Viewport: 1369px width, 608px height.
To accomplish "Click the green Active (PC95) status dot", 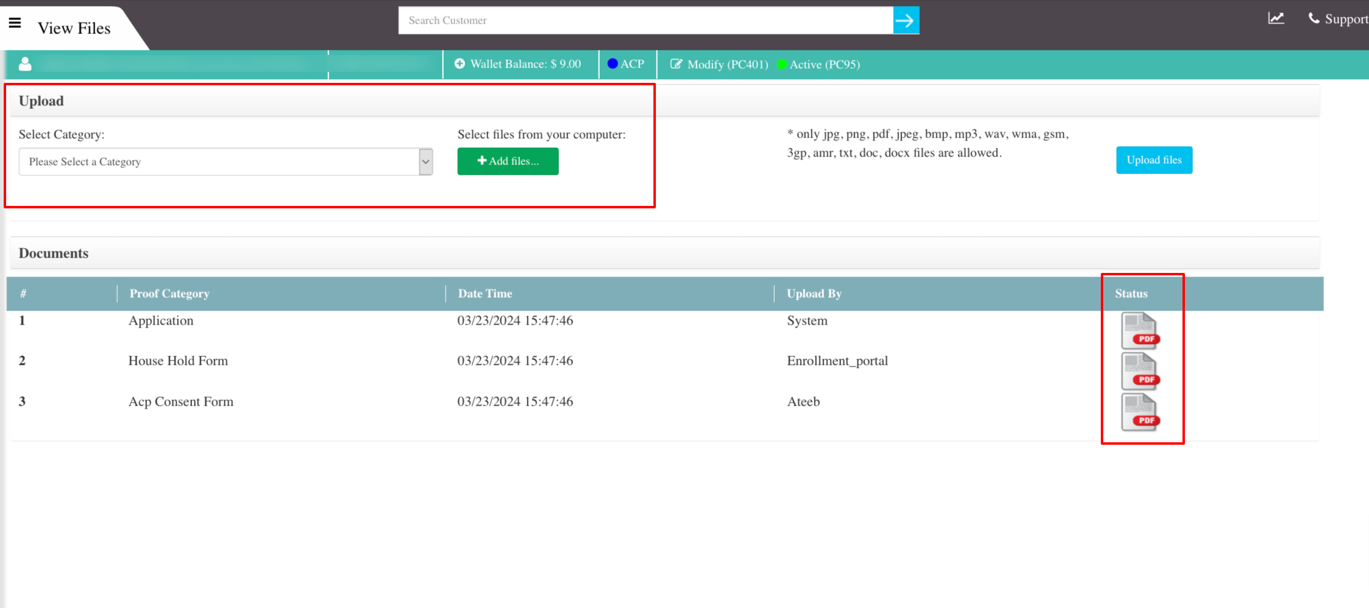I will (782, 64).
